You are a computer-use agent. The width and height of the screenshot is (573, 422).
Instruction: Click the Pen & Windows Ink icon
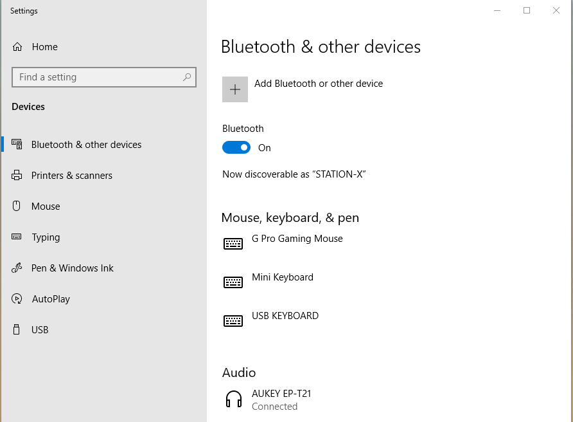17,268
